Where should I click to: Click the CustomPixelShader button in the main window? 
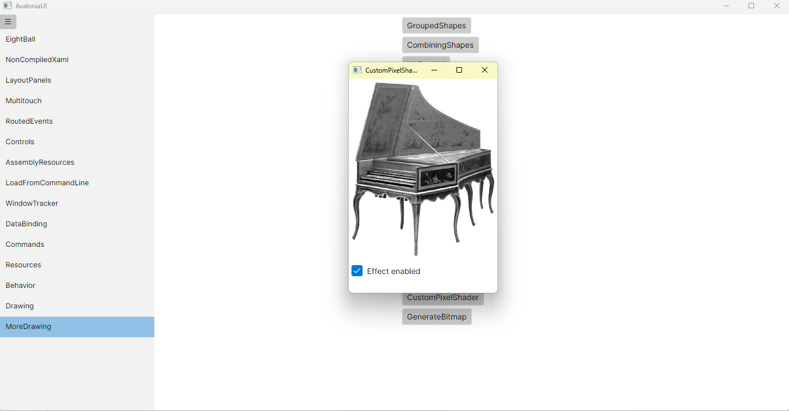(443, 298)
